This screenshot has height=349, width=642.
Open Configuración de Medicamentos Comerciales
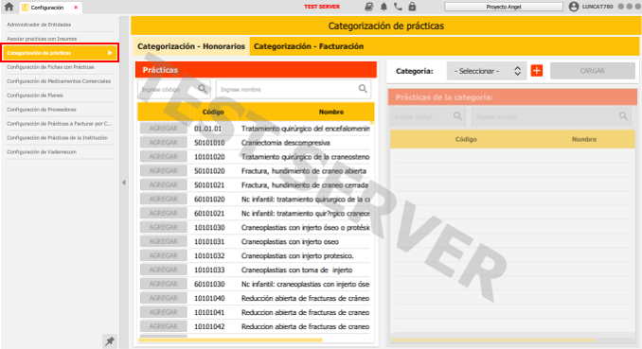(x=59, y=81)
